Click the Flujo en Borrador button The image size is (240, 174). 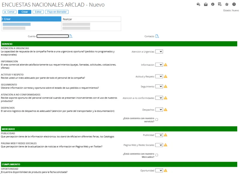pos(57,12)
